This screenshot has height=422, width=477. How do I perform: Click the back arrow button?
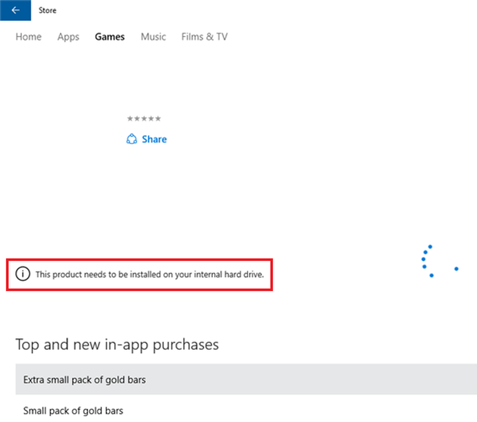tap(15, 11)
